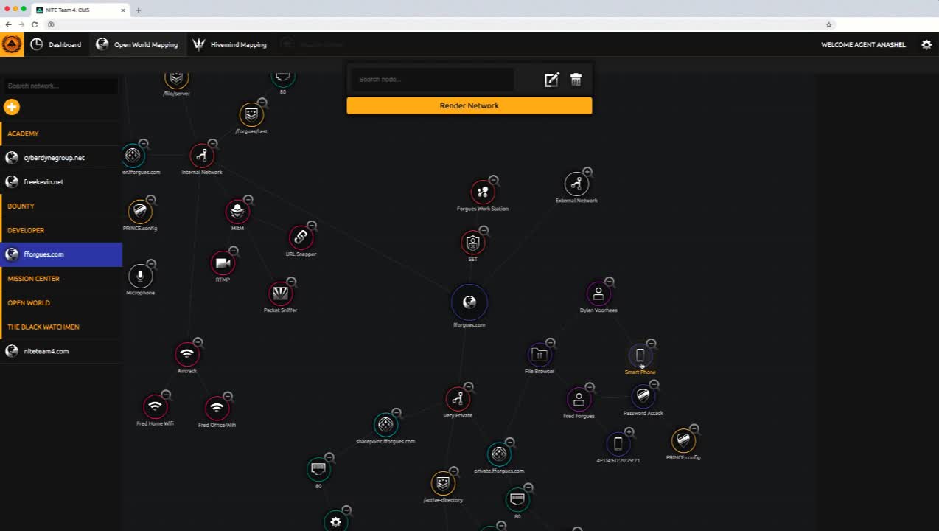Viewport: 939px width, 531px height.
Task: Collapse the Internal Network node minus button
Action: pos(213,144)
